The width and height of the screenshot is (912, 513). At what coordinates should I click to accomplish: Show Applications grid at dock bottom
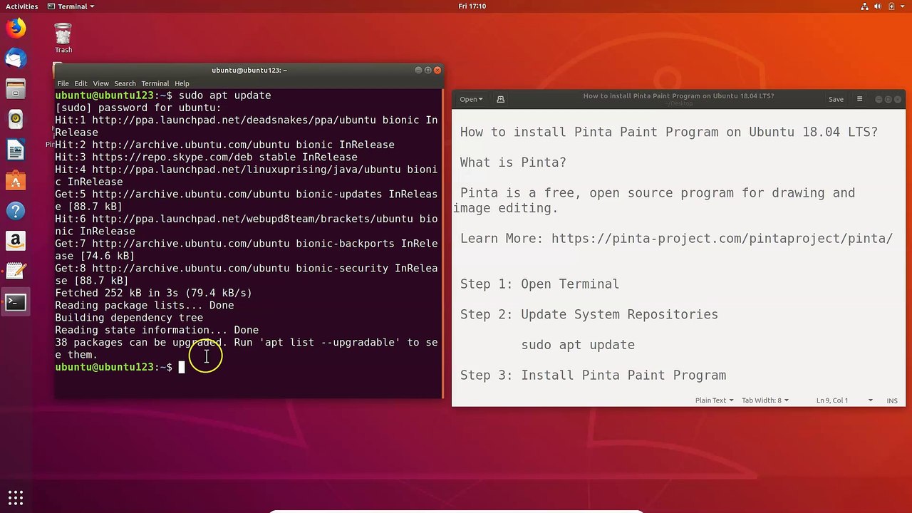coord(16,497)
